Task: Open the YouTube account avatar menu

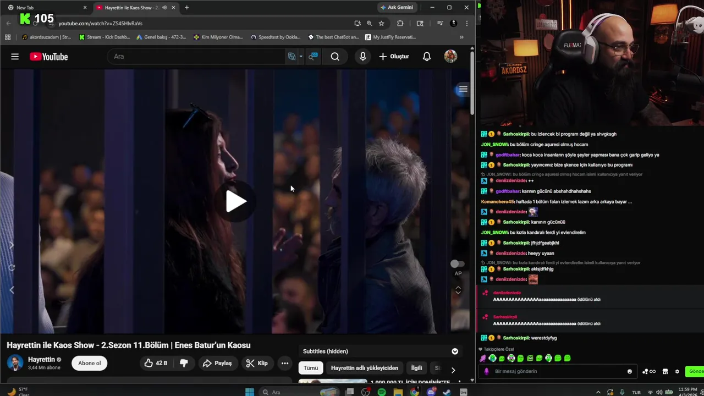Action: [x=450, y=57]
